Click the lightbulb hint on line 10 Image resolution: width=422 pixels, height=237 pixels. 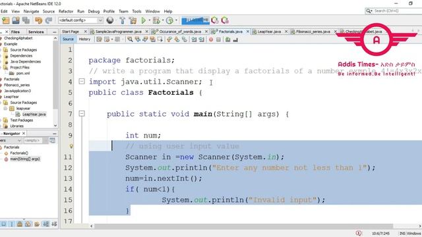pos(71,146)
